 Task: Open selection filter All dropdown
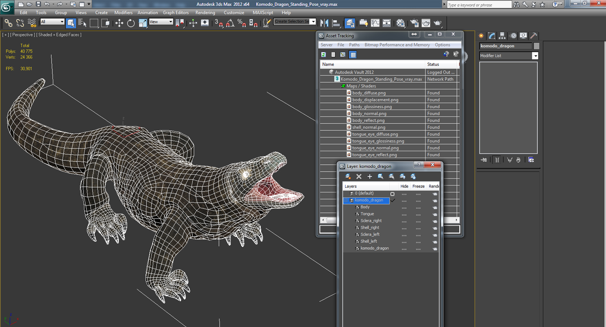pos(52,22)
